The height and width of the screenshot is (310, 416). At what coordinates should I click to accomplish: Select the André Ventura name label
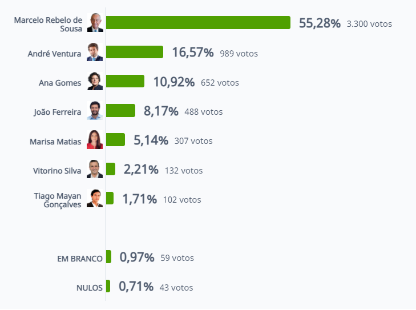pyautogui.click(x=54, y=54)
